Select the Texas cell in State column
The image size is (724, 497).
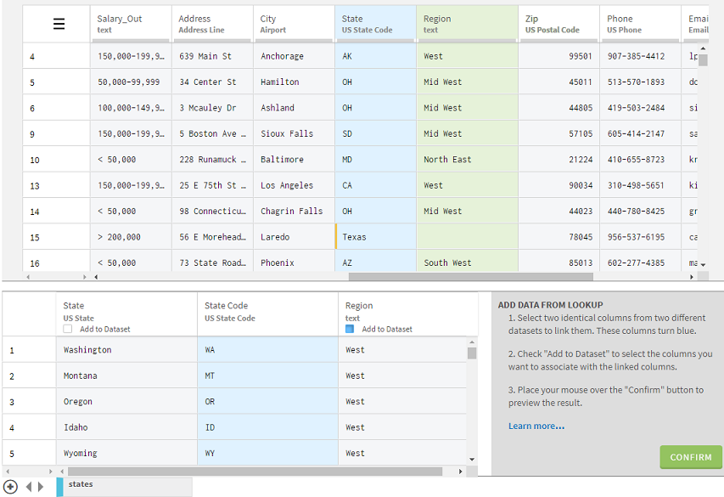375,237
